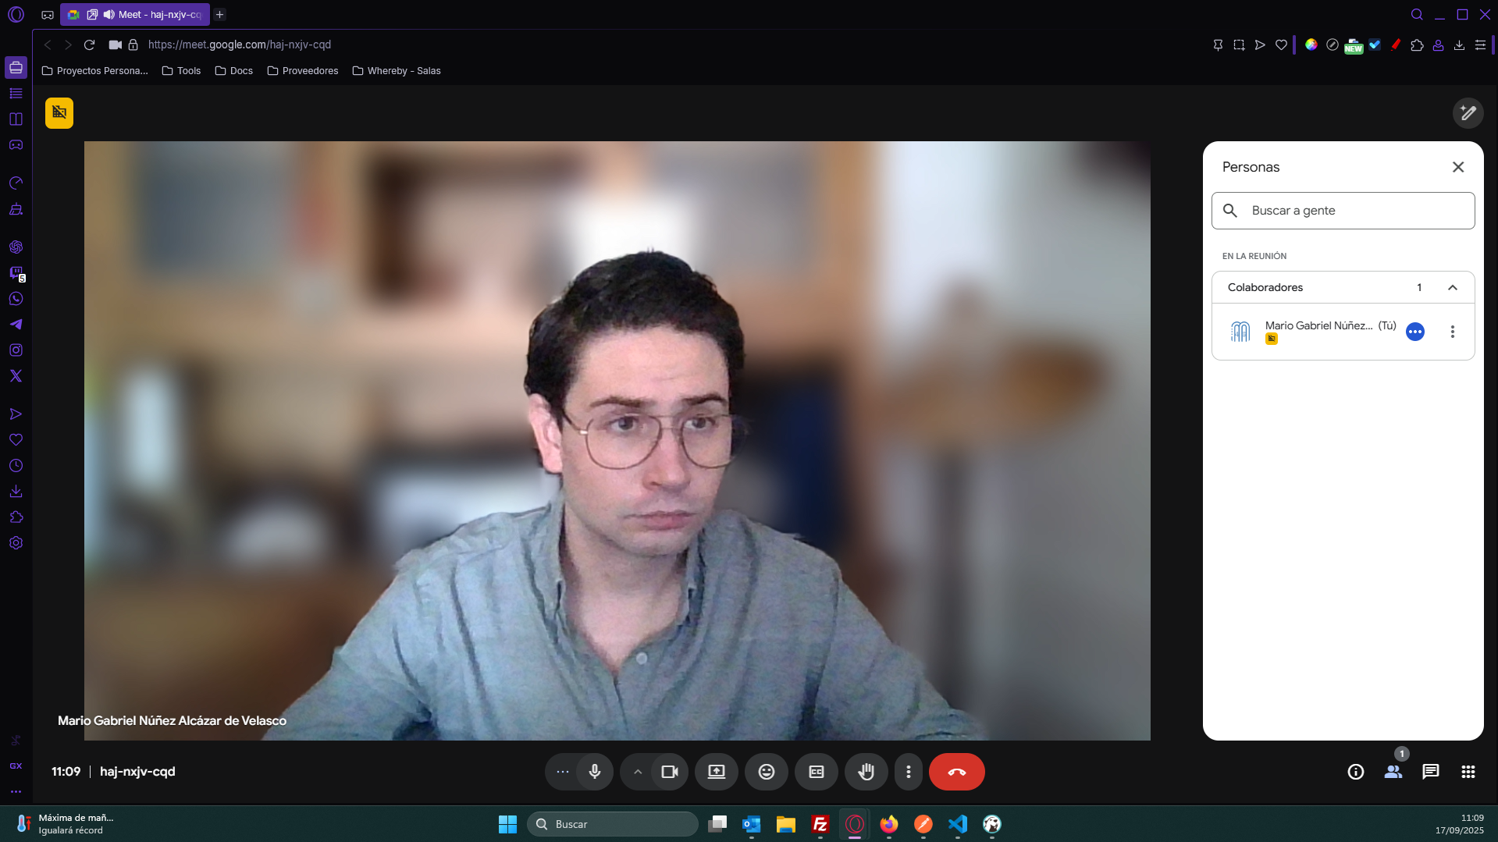Open more options three-dot menu in call bar
The height and width of the screenshot is (842, 1498).
908,772
